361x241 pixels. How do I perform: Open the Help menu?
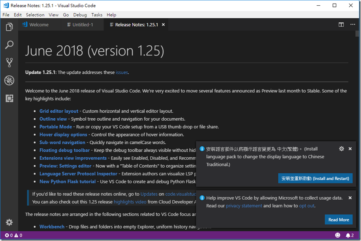point(112,15)
